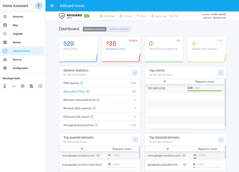Click the DNS Queries help question icon
The image size is (239, 172).
tap(81, 83)
